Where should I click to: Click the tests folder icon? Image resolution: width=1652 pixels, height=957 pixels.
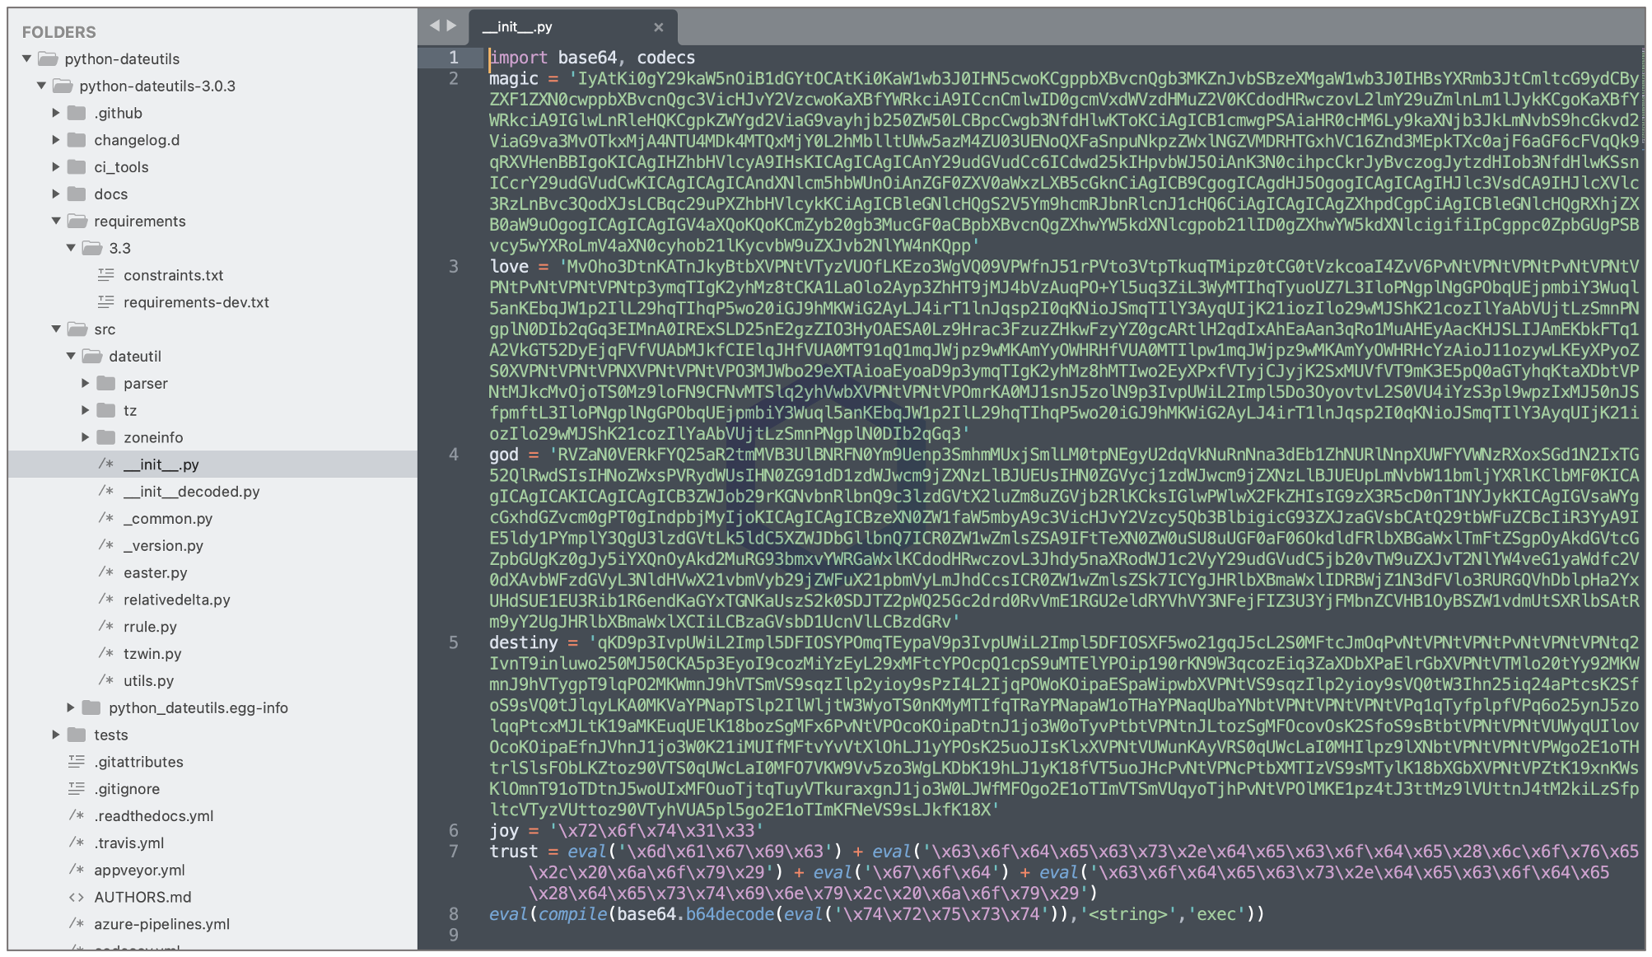(x=77, y=735)
